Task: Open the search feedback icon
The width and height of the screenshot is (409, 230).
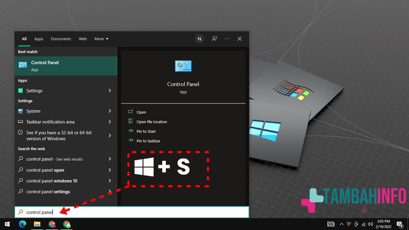Action: point(214,39)
